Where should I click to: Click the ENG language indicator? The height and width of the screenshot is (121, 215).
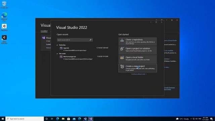[200, 119]
